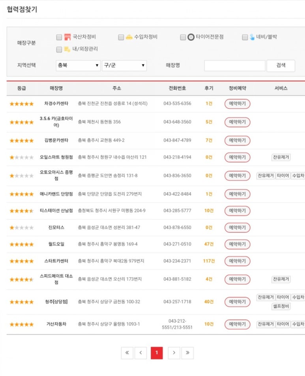The height and width of the screenshot is (376, 305).
Task: Click 예약하기 for 김병운카센타
Action: (237, 140)
